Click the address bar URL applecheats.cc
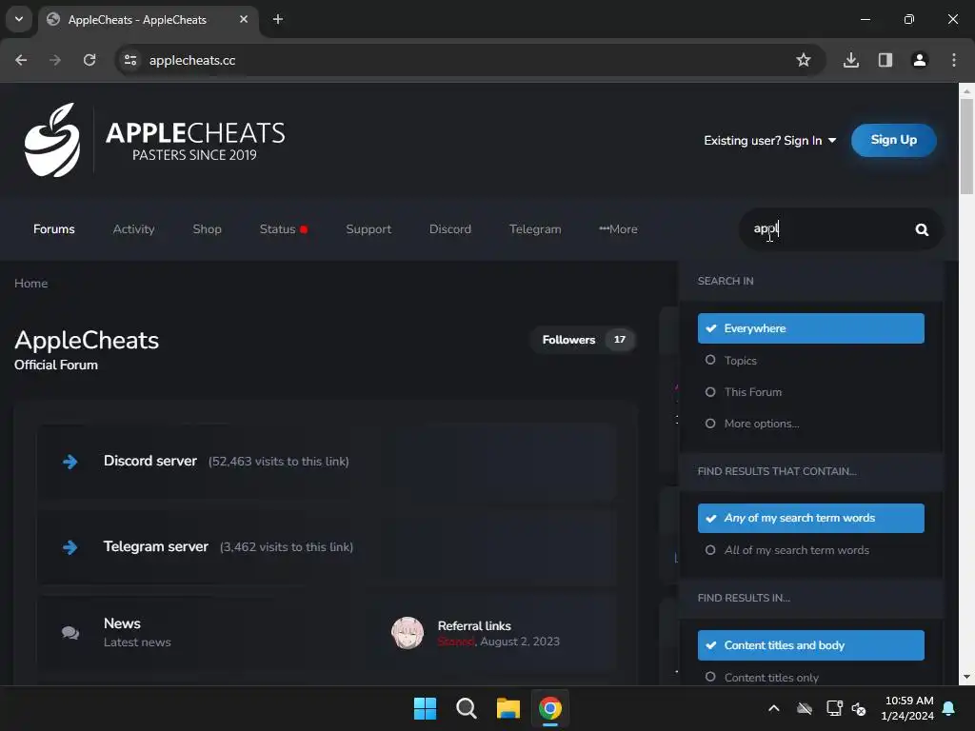975x731 pixels. click(192, 60)
